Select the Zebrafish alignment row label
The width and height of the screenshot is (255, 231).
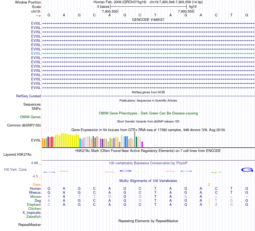pos(34,217)
